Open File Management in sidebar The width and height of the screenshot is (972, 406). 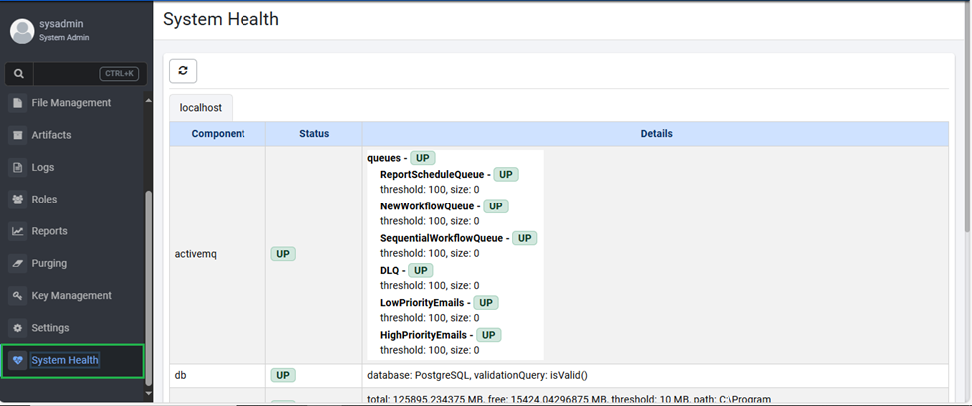point(71,103)
